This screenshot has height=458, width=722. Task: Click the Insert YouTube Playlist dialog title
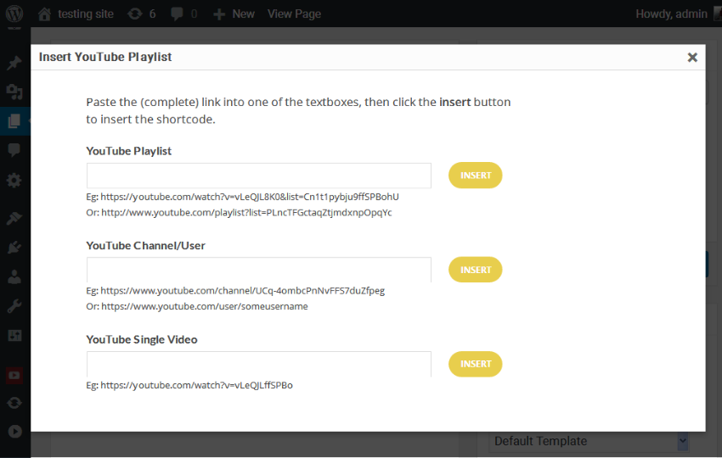[105, 57]
